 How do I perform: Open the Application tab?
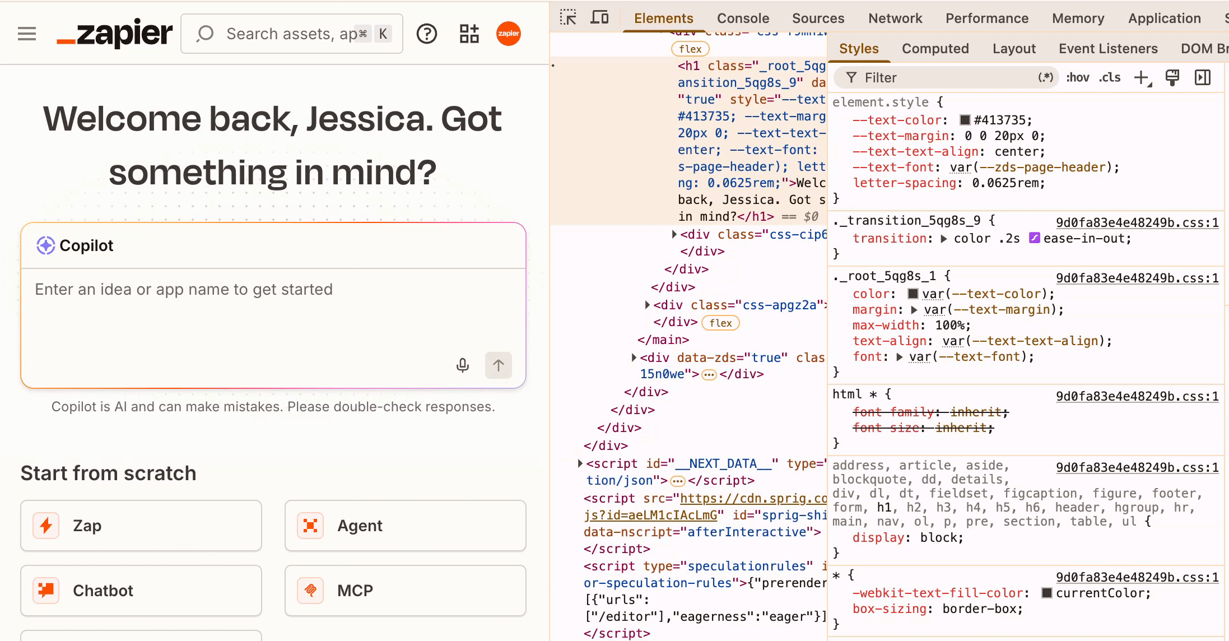pos(1164,18)
